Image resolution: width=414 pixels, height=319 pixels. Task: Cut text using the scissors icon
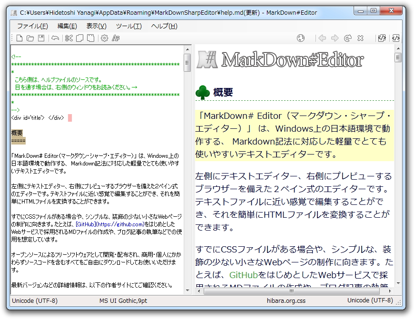[69, 38]
